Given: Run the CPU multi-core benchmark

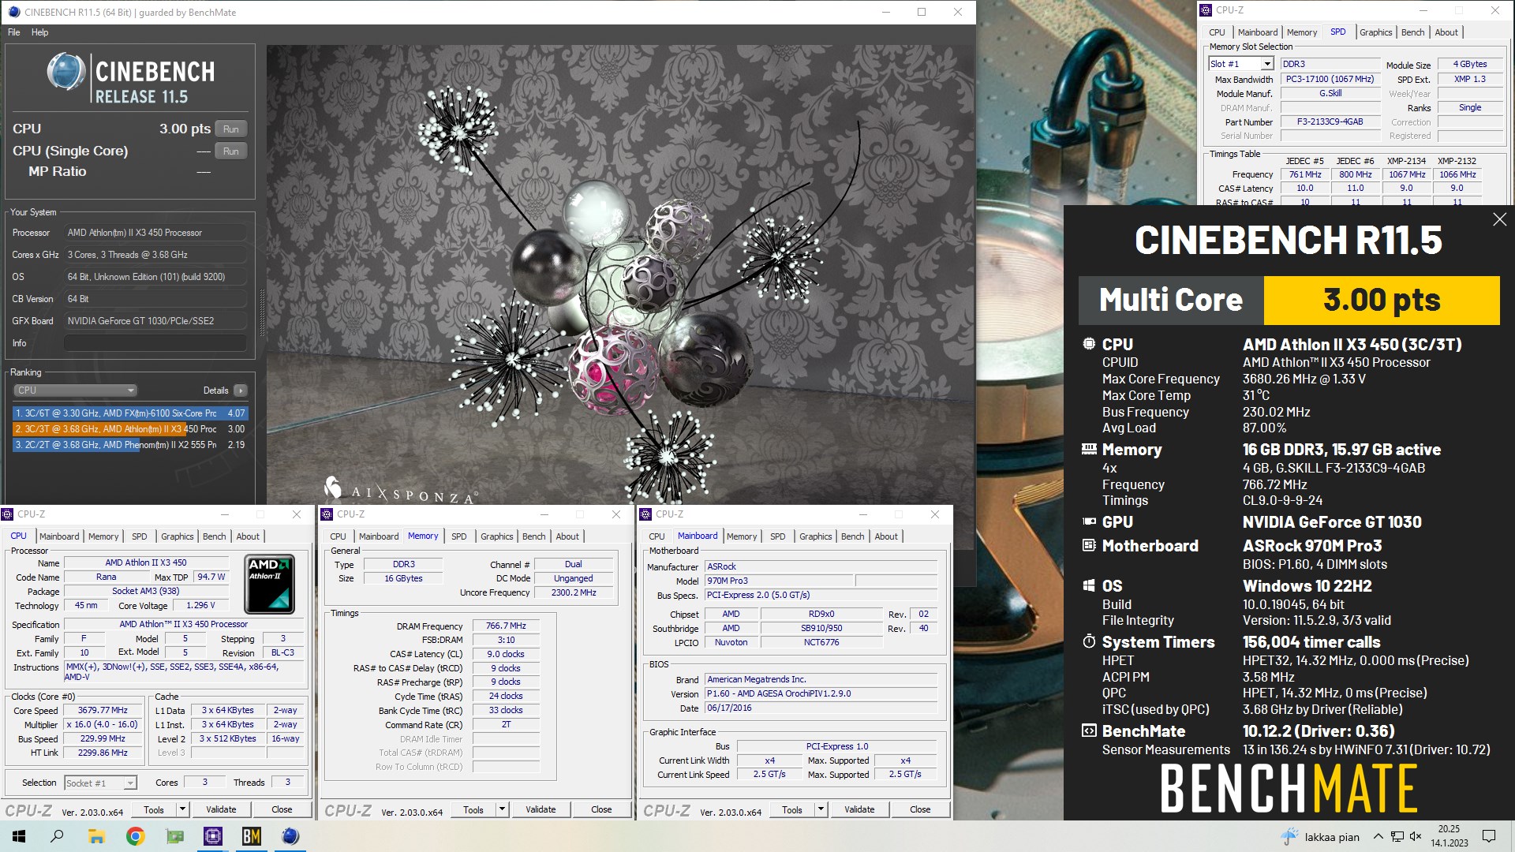Looking at the screenshot, I should pos(230,129).
